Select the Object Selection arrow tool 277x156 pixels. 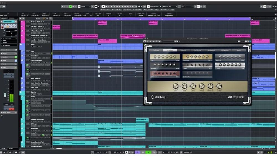coord(103,7)
